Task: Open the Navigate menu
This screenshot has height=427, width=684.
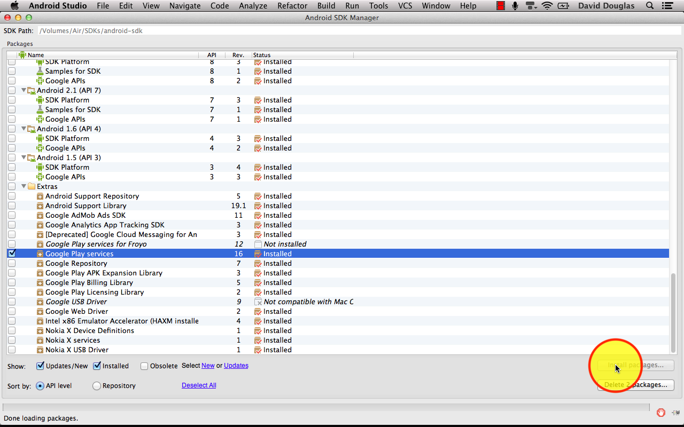Action: pyautogui.click(x=185, y=6)
